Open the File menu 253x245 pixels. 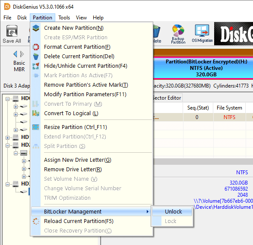[x=7, y=18]
